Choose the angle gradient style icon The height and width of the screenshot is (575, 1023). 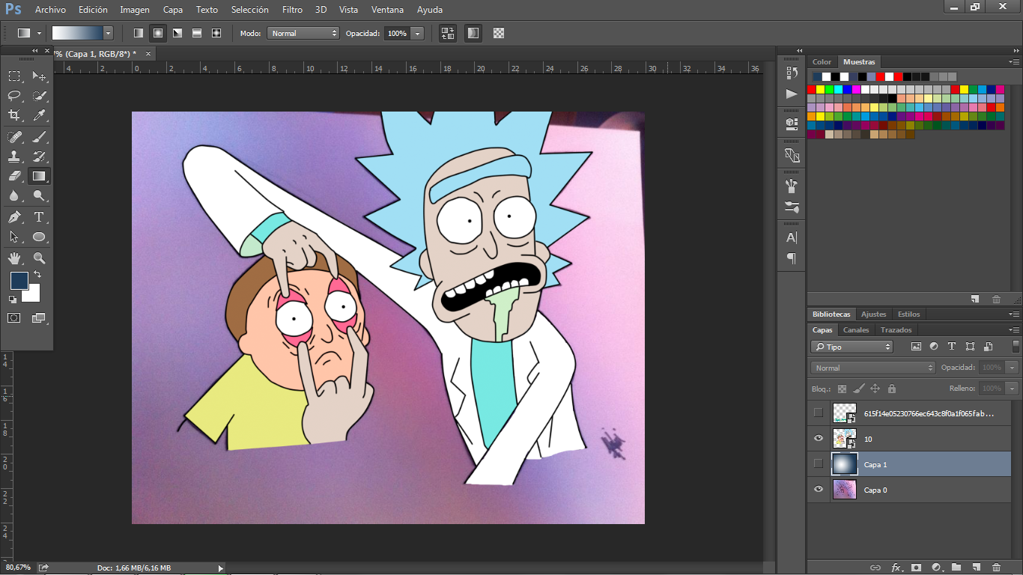177,33
